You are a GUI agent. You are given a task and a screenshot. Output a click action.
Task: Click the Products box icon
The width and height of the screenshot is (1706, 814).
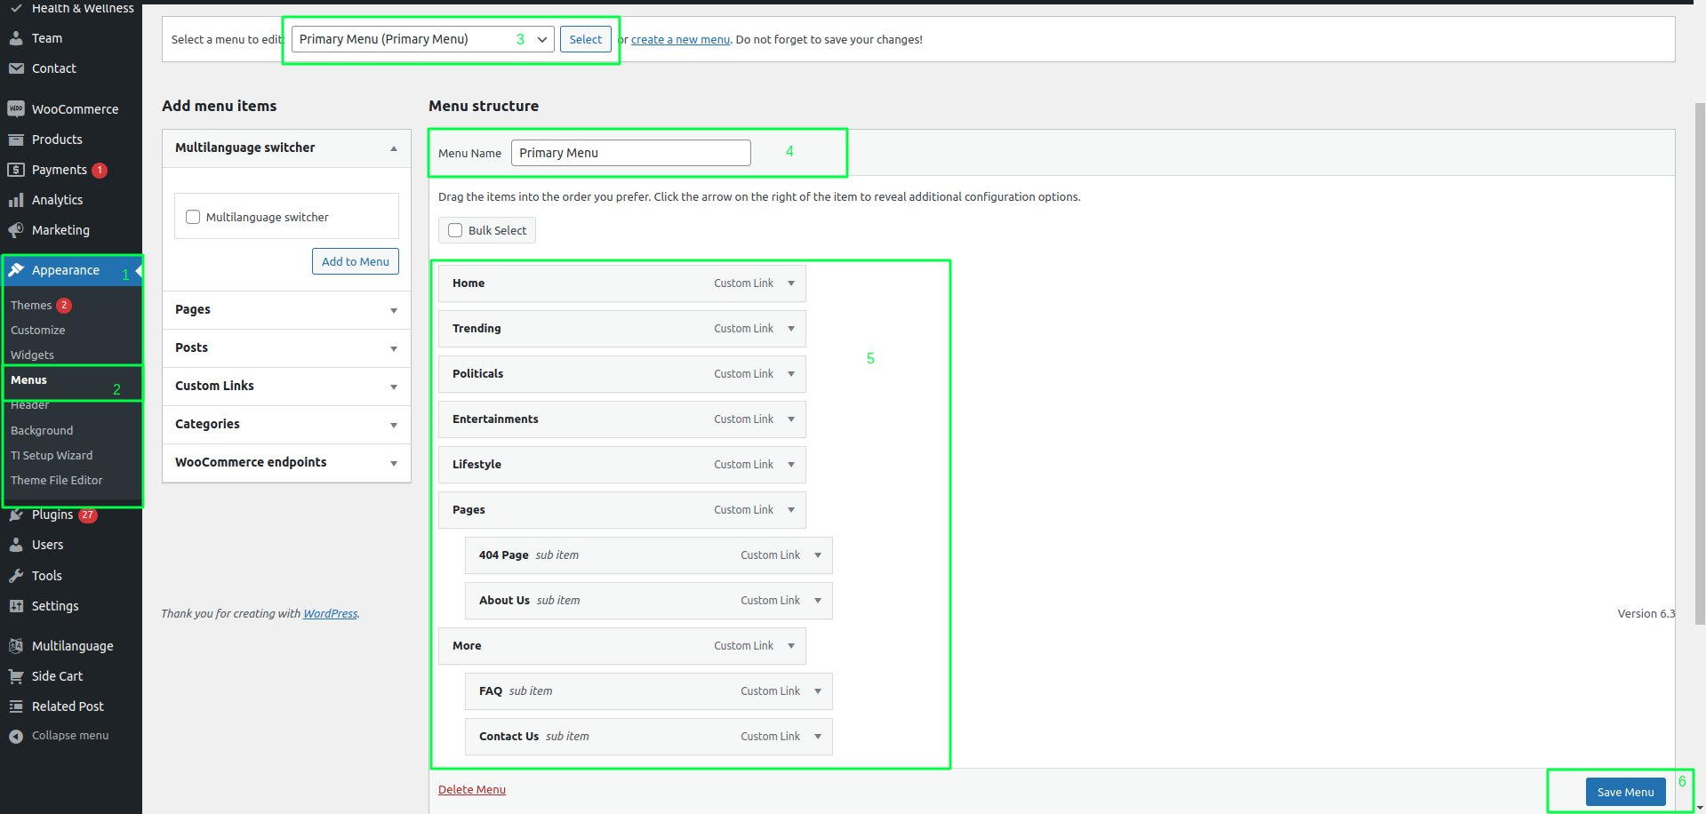pos(16,140)
